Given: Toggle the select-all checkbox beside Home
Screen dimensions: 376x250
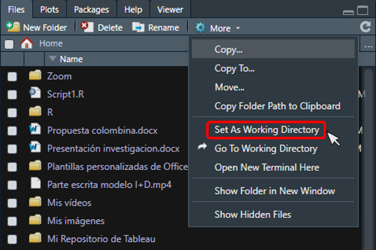Looking at the screenshot, I should pos(9,44).
